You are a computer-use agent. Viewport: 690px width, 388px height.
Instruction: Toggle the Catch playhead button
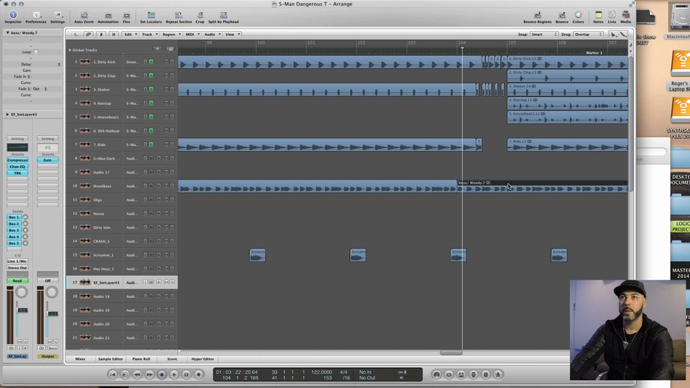coord(101,34)
